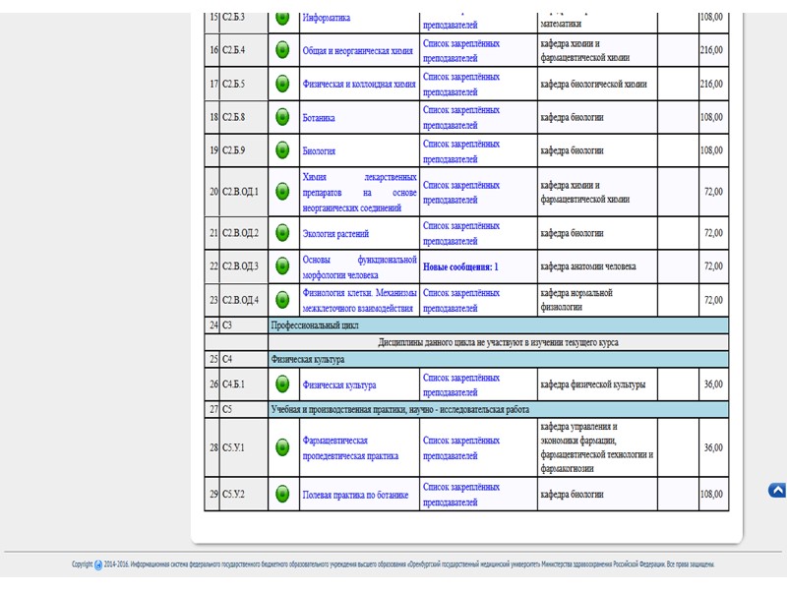The image size is (787, 590).
Task: Click green icon in row С2.В.ОД.3
Action: click(282, 265)
